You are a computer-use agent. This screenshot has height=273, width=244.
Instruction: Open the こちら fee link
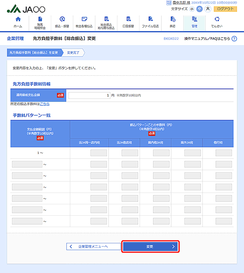[x=45, y=104]
